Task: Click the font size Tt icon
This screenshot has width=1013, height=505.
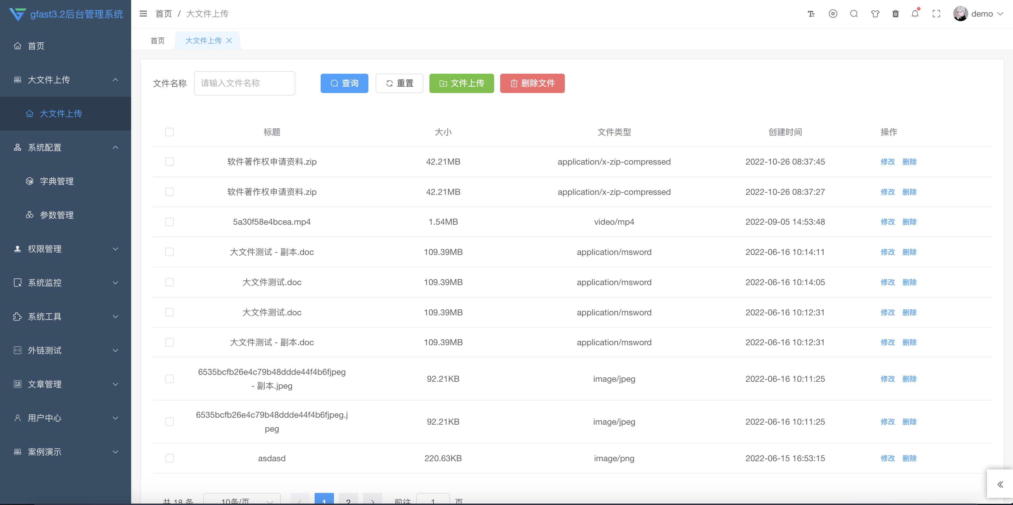Action: tap(811, 13)
